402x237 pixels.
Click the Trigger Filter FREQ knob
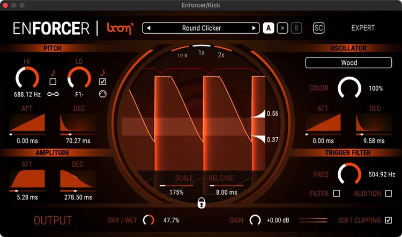point(349,174)
